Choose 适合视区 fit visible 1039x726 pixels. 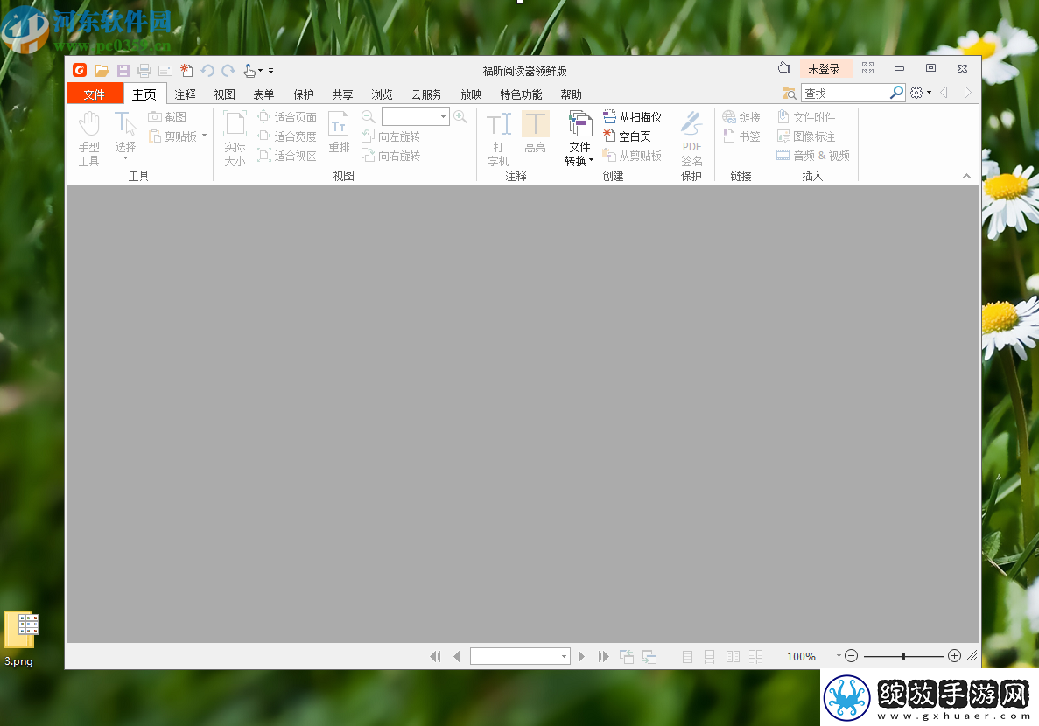(287, 156)
